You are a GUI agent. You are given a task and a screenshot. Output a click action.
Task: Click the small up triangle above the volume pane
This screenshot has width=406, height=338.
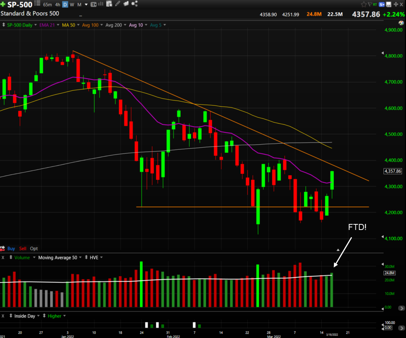point(338,250)
